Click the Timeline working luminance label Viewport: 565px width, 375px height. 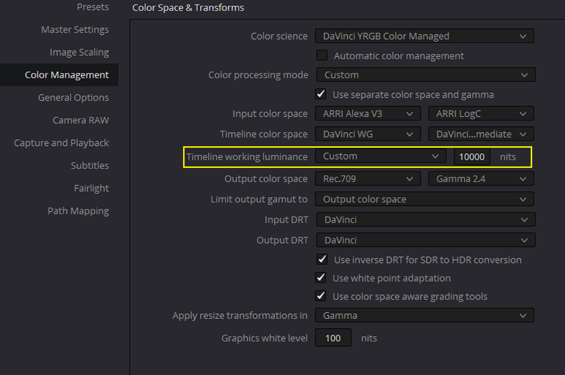(247, 157)
